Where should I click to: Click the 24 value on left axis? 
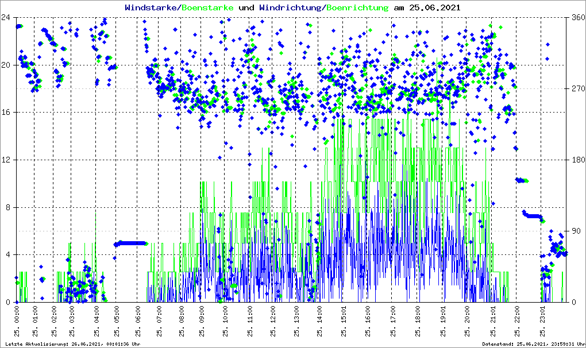click(x=7, y=17)
